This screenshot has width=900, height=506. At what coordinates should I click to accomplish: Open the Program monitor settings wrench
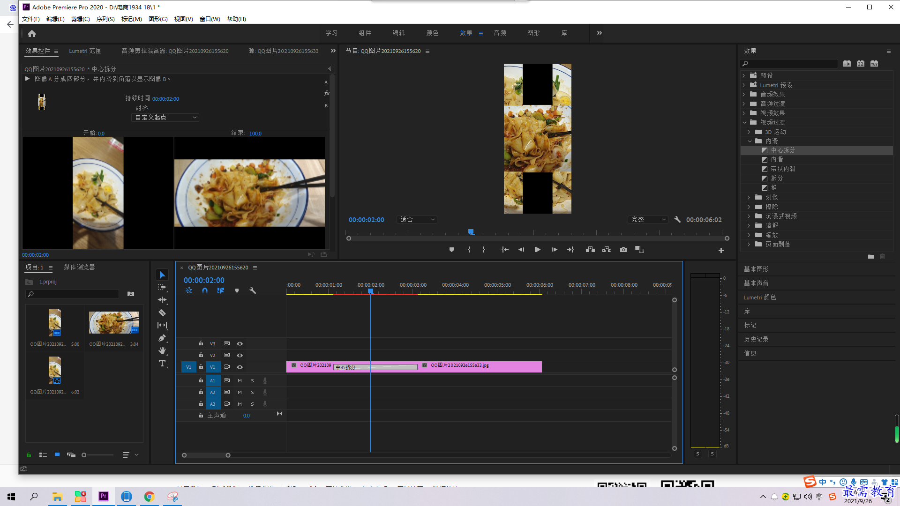[677, 219]
